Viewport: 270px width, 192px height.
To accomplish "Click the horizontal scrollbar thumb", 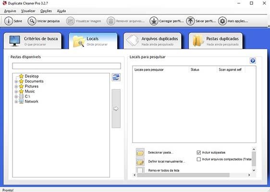I will point(183,175).
